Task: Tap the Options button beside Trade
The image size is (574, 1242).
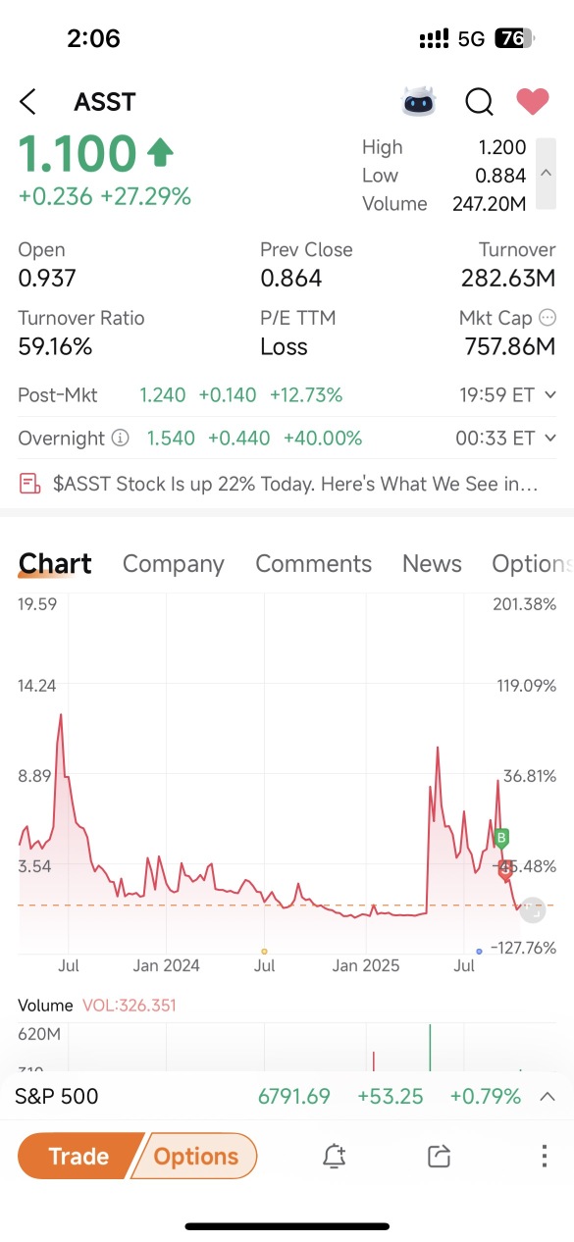Action: pyautogui.click(x=195, y=1156)
